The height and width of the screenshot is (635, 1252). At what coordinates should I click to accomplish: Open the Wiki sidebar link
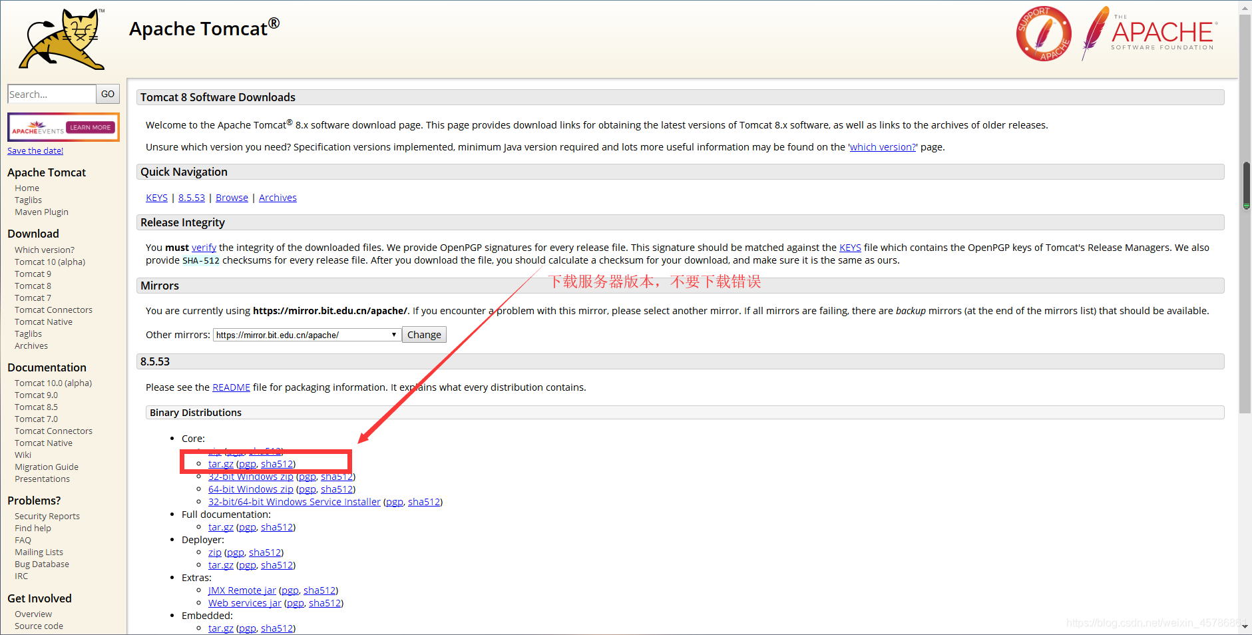23,455
